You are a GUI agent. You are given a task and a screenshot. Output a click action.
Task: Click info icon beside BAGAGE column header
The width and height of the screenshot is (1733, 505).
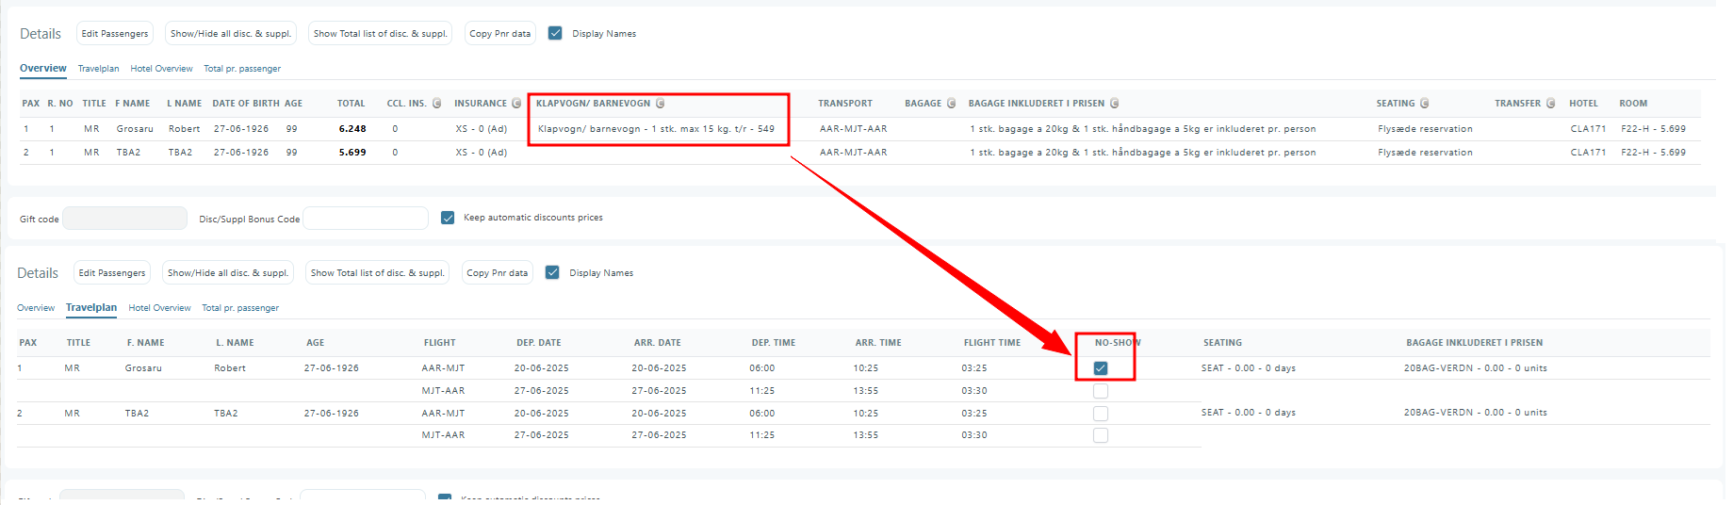(951, 104)
